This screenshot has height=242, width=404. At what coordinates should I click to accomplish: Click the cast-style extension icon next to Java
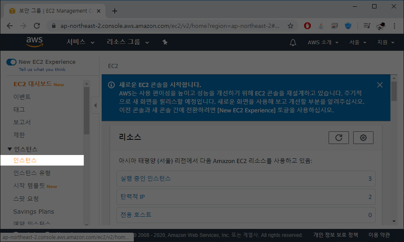pos(335,26)
